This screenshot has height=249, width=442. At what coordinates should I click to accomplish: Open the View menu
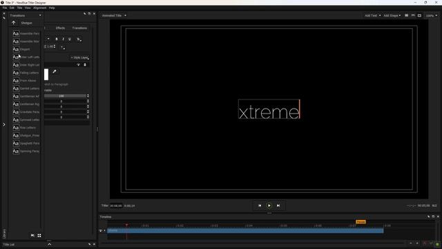click(x=28, y=8)
